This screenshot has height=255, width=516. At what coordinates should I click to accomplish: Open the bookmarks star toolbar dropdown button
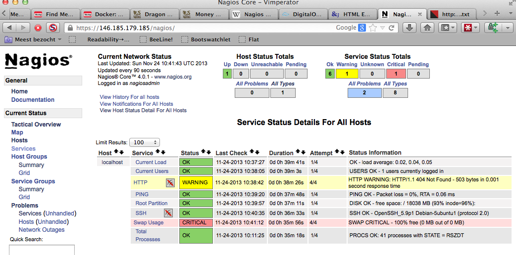click(x=449, y=28)
